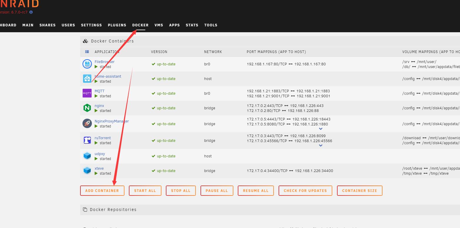Image resolution: width=460 pixels, height=228 pixels.
Task: Click the NETWORK column header
Action: pyautogui.click(x=213, y=52)
